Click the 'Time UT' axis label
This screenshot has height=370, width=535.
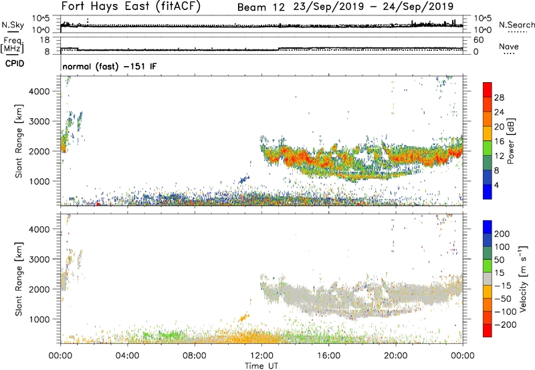(x=261, y=366)
